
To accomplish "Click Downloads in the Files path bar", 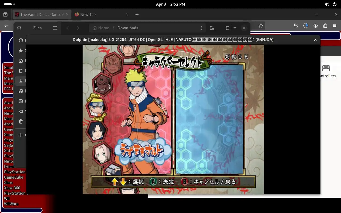I will click(x=128, y=28).
